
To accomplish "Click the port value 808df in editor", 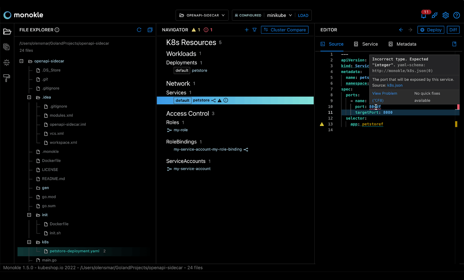I will coord(375,107).
